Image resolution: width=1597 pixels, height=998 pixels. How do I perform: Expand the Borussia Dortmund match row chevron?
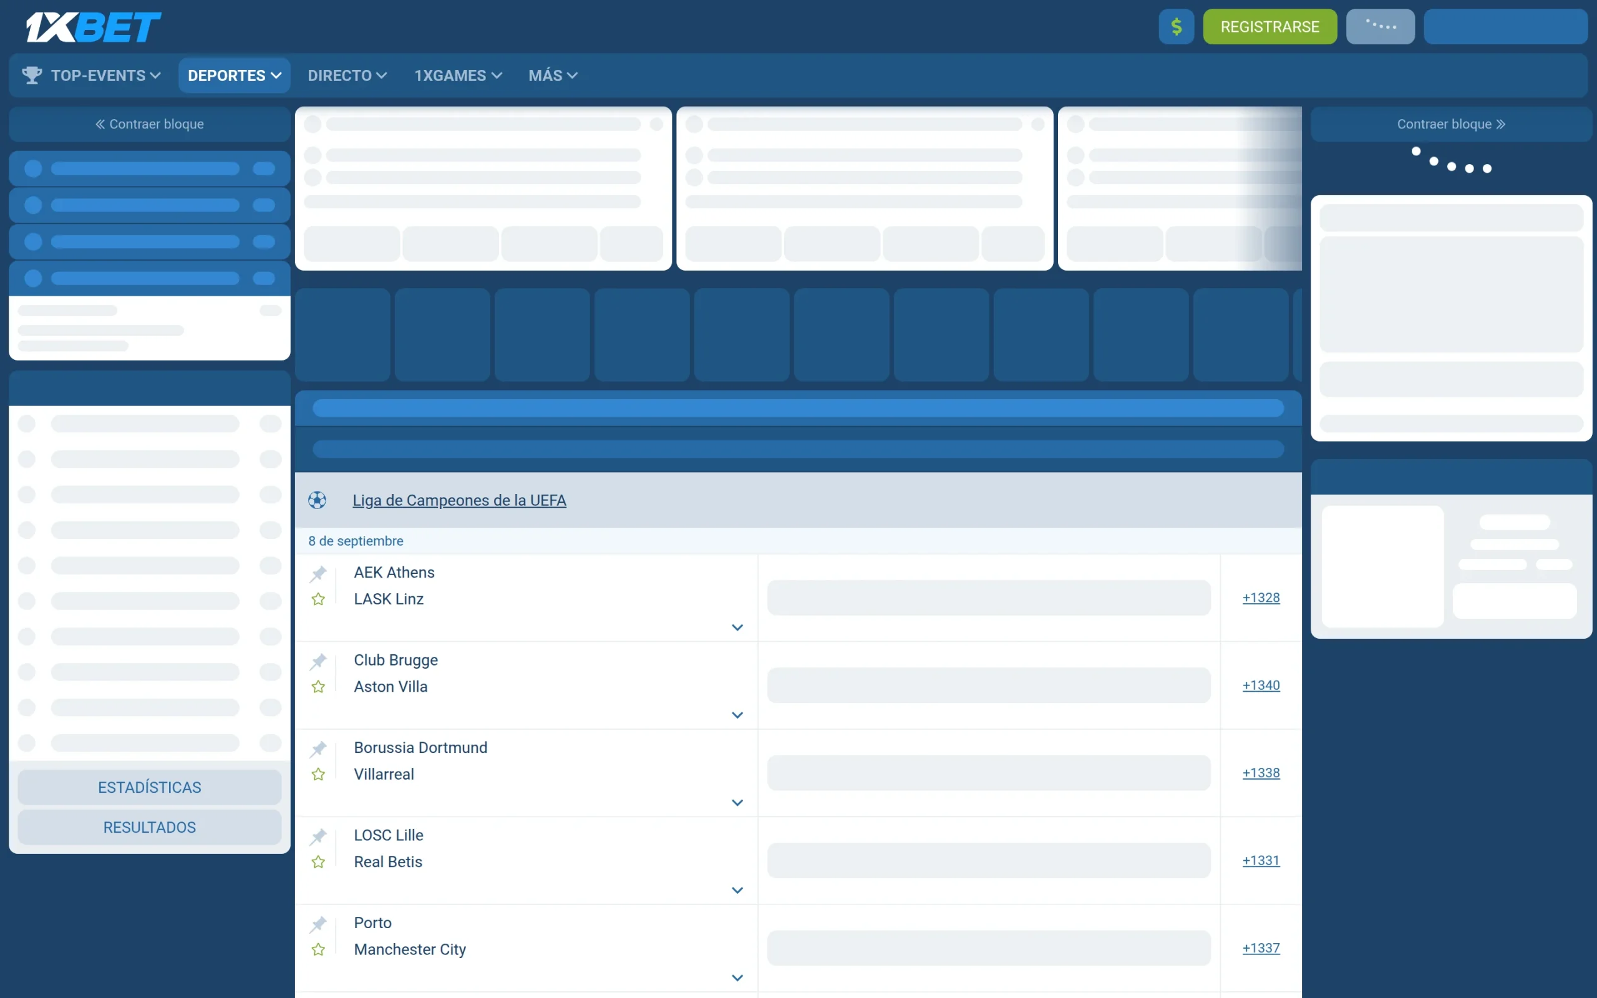737,803
